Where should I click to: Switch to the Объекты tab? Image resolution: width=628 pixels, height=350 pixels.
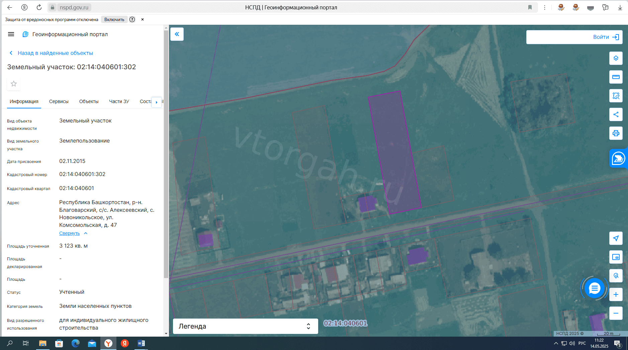89,101
